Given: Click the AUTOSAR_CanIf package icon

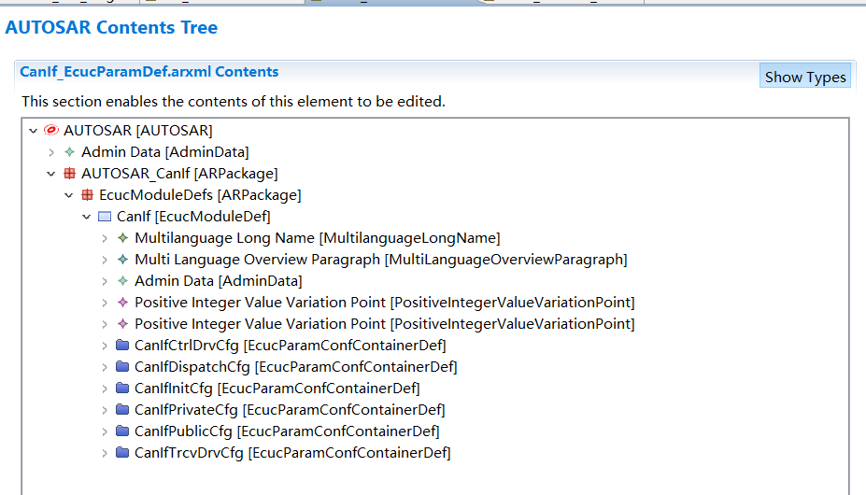Looking at the screenshot, I should coord(69,174).
